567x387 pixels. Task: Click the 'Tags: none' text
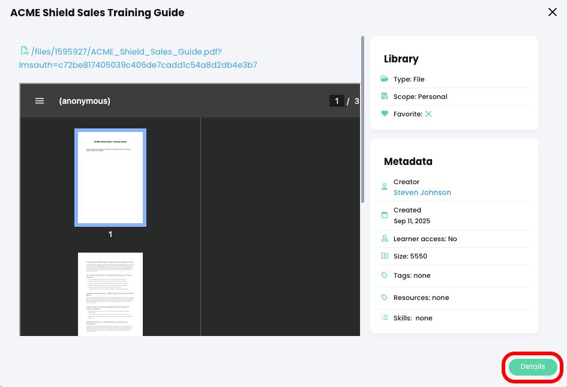tap(412, 275)
